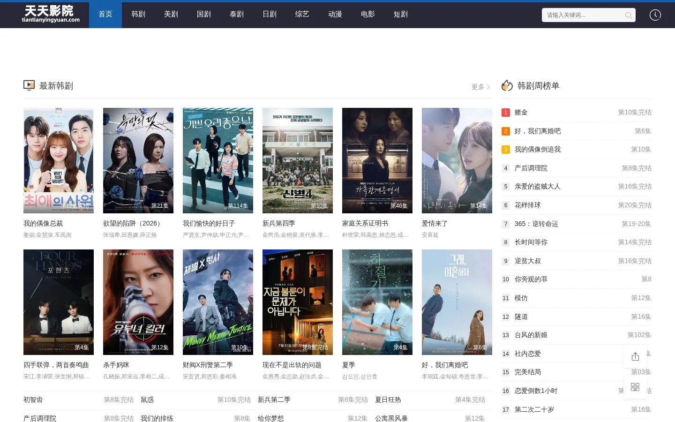This screenshot has height=422, width=675.
Task: Open the 我们愉快的好日子 poster
Action: point(218,160)
